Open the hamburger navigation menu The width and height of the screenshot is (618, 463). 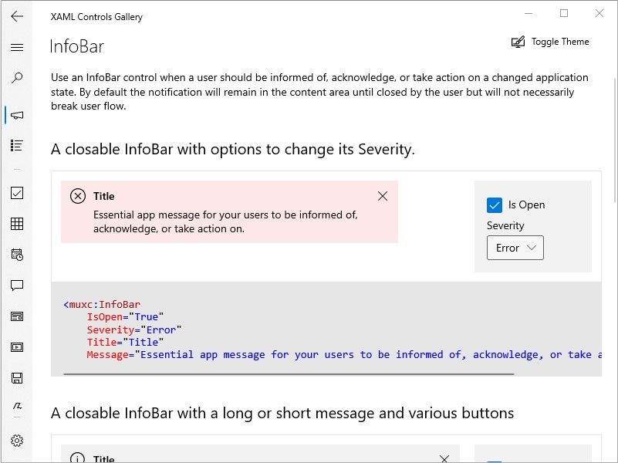coord(17,47)
